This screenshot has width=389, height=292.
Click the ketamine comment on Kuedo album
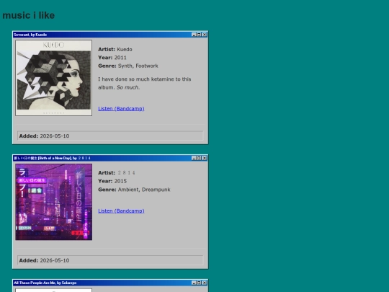[145, 83]
